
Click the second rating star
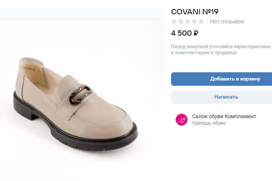181,21
